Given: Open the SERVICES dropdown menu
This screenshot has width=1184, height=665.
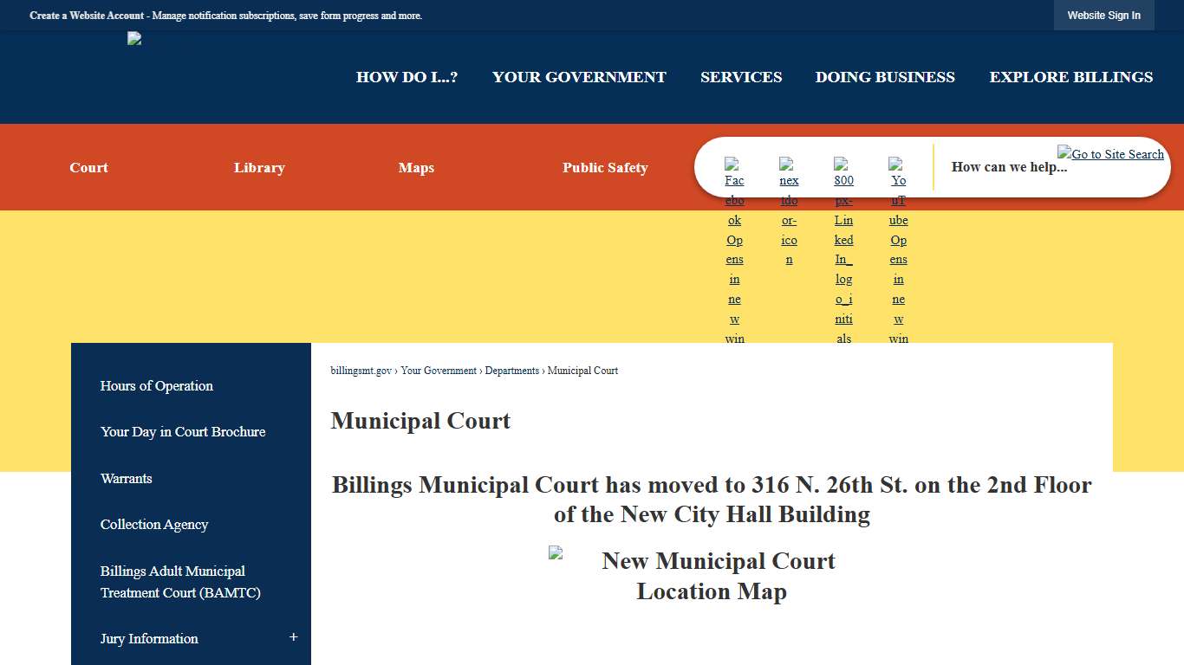Looking at the screenshot, I should click(741, 77).
